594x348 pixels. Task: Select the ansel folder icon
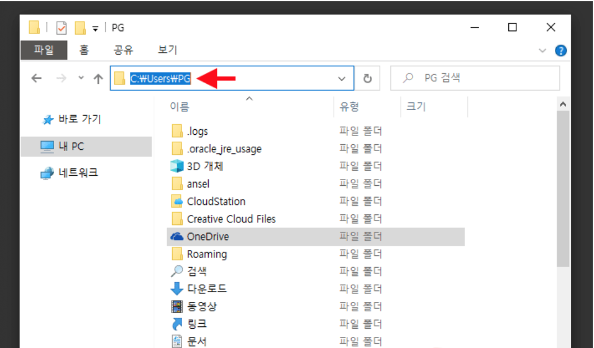177,183
